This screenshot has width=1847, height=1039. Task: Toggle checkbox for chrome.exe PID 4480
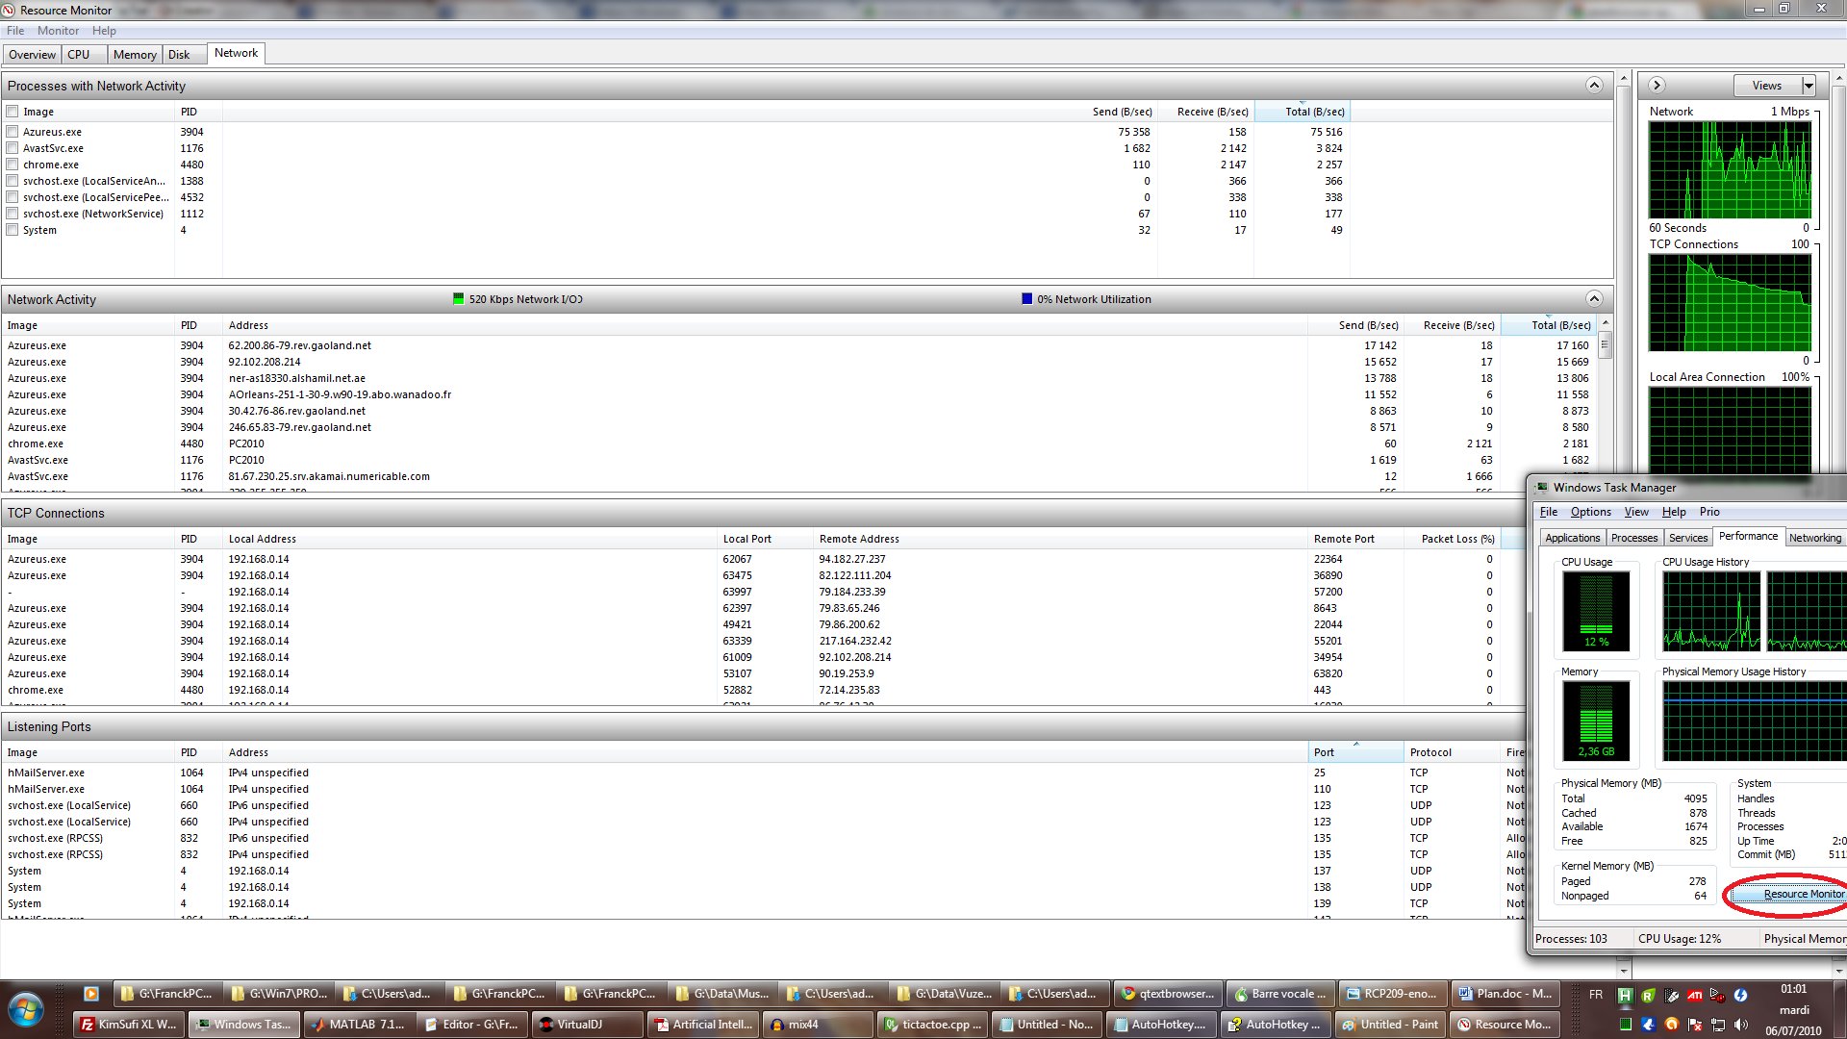click(x=13, y=164)
